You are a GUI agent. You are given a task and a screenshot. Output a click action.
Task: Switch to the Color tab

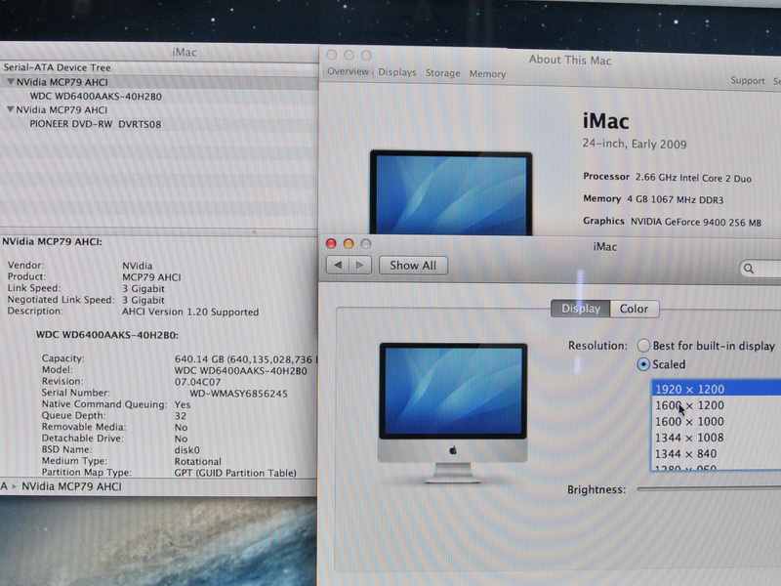coord(634,309)
